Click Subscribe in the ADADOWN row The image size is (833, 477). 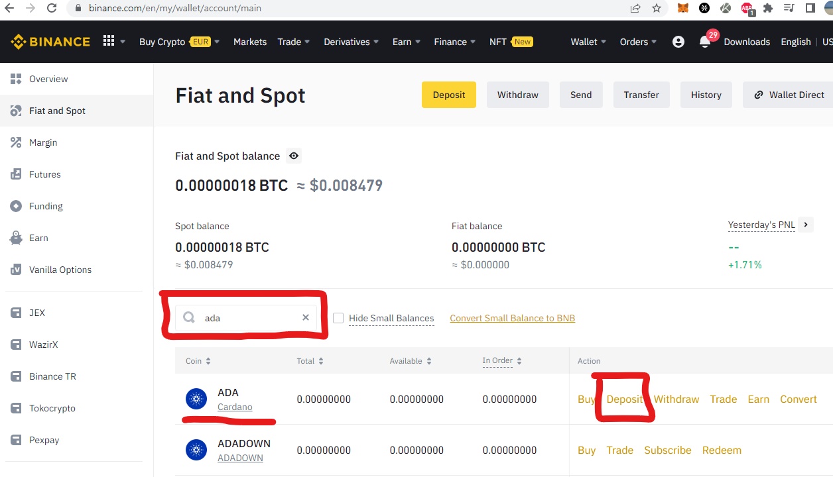point(668,450)
